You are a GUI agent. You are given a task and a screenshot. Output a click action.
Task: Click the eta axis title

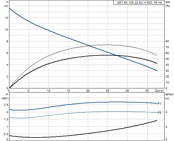[x=168, y=2]
